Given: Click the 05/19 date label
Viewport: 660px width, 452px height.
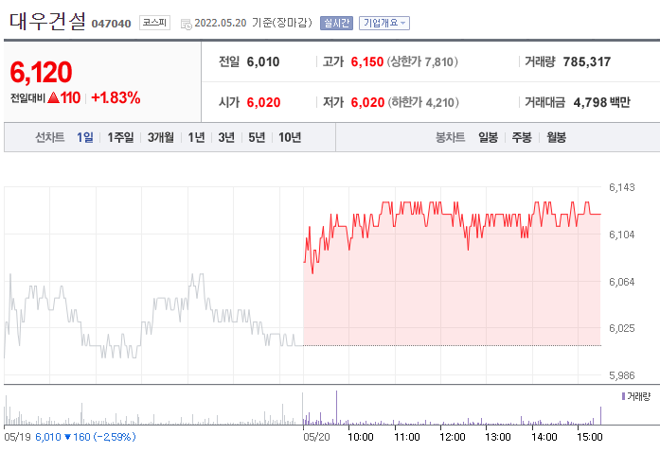Looking at the screenshot, I should click(17, 437).
